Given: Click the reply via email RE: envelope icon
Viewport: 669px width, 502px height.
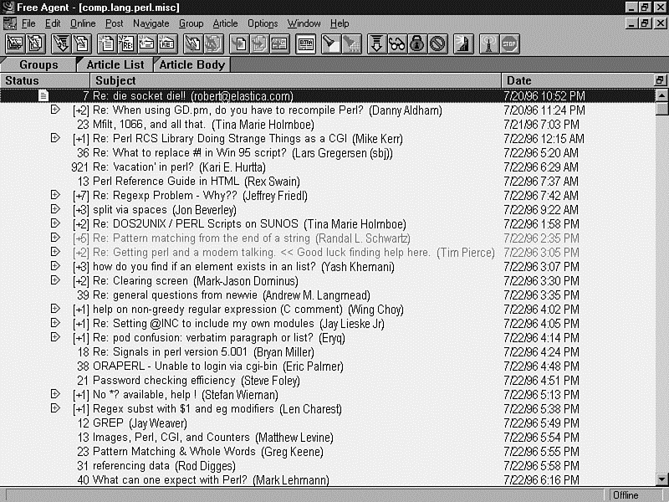Looking at the screenshot, I should [x=167, y=44].
